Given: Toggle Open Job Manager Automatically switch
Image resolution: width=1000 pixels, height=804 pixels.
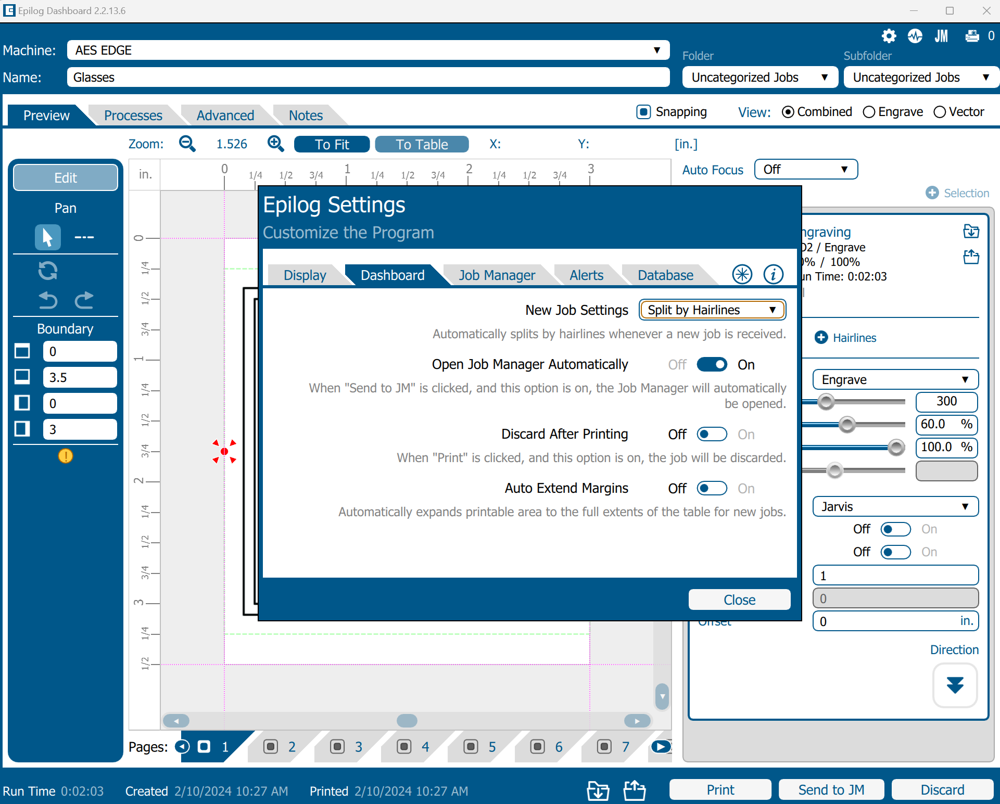Looking at the screenshot, I should (712, 365).
